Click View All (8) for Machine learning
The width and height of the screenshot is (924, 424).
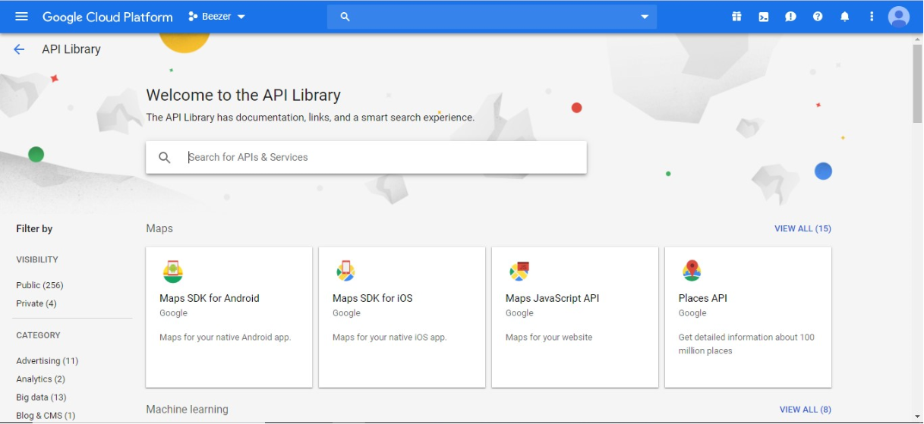click(805, 410)
